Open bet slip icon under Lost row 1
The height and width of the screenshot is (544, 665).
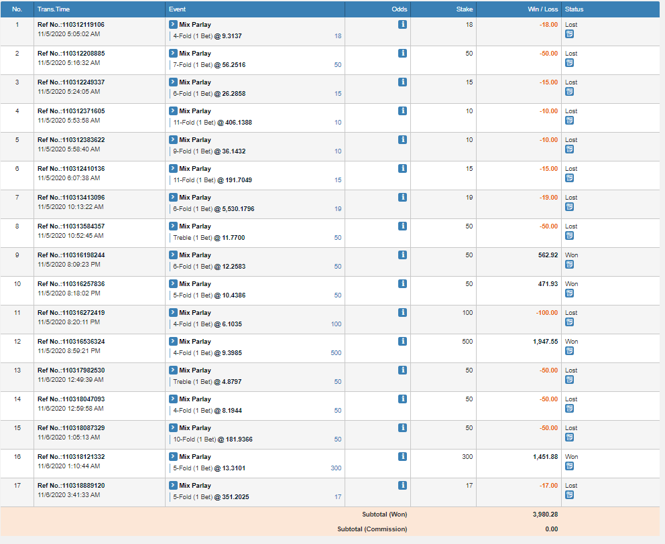tap(570, 34)
